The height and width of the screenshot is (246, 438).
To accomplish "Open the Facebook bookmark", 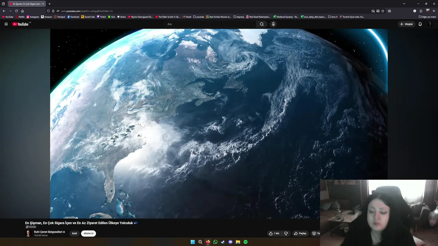I will point(74,17).
